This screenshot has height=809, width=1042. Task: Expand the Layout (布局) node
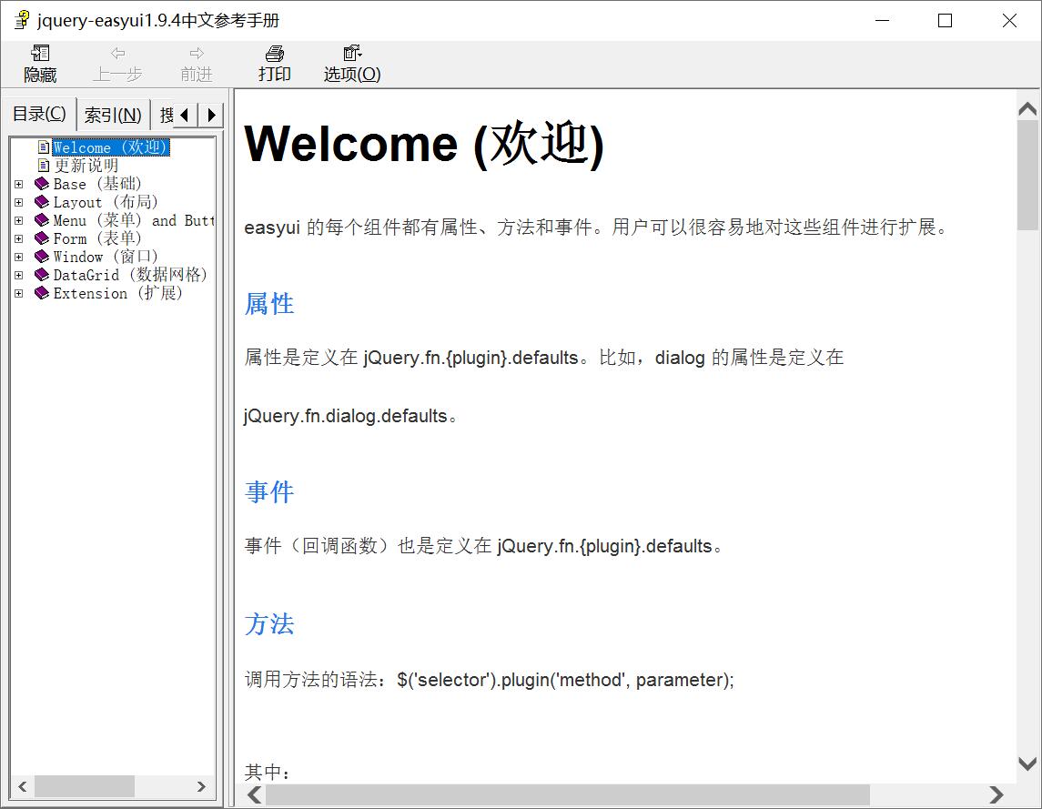pyautogui.click(x=18, y=202)
